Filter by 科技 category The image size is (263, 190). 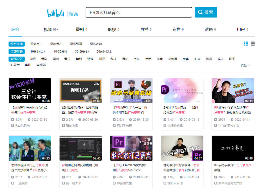[114, 59]
